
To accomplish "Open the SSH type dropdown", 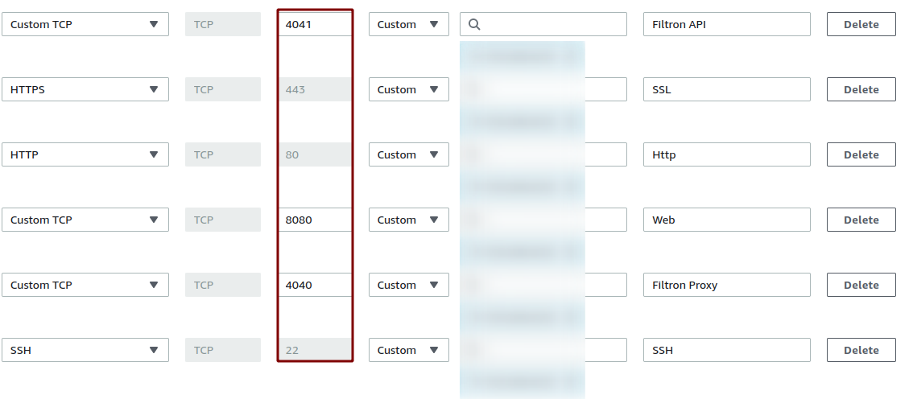I will tap(85, 350).
